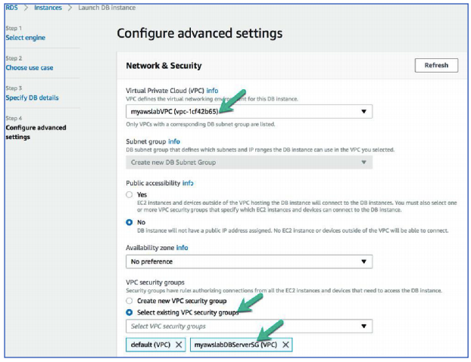Open the info link beside Availability zone
This screenshot has height=362, width=471.
pyautogui.click(x=182, y=247)
